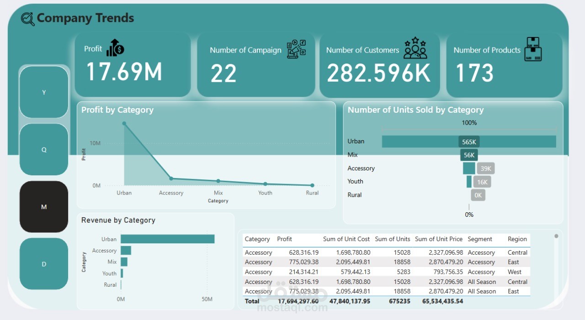The height and width of the screenshot is (320, 585).
Task: Click the 0K Rural funnel label
Action: tap(478, 195)
